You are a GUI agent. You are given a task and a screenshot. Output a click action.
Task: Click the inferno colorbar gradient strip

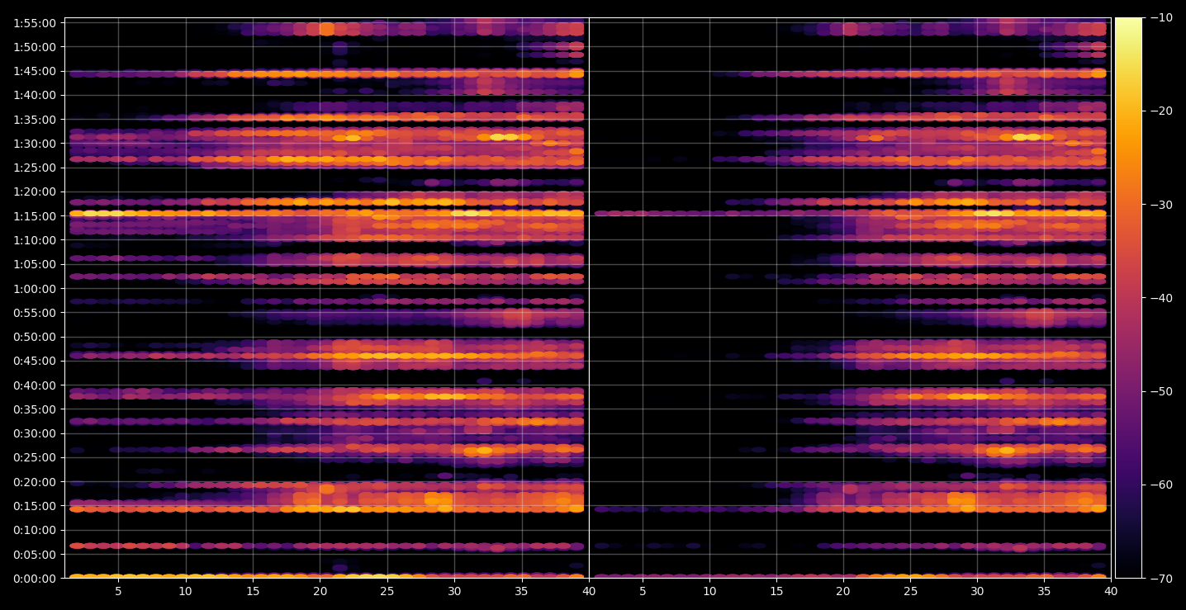(x=1128, y=298)
